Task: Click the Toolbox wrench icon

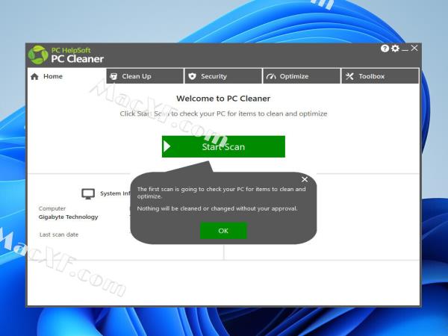Action: point(349,76)
